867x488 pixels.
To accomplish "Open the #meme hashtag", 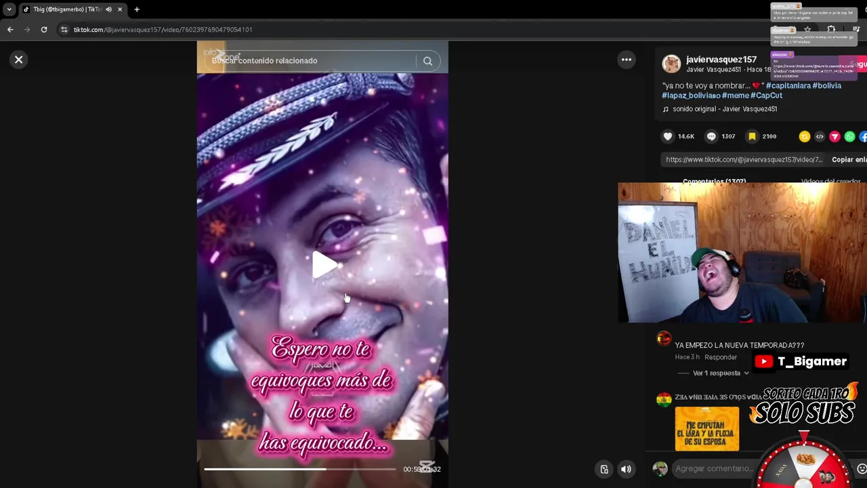I will tap(735, 96).
